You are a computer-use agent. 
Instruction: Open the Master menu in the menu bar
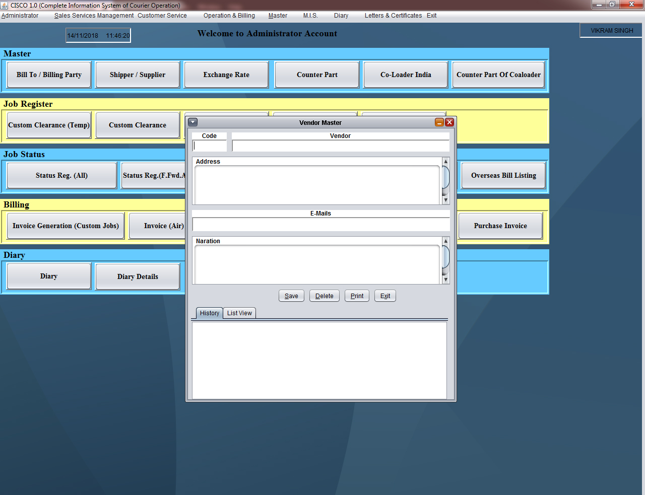pos(278,16)
